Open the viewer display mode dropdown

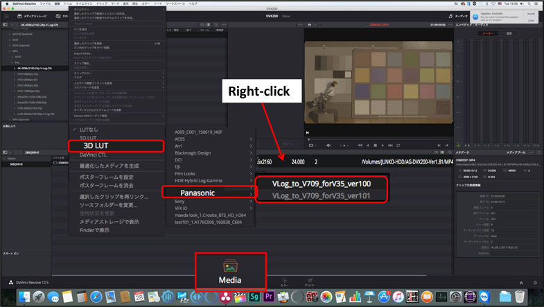coord(313,146)
